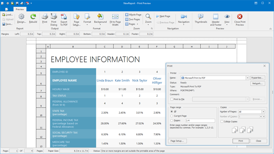Image resolution: width=274 pixels, height=154 pixels.
Task: Click the Fit to Page Width icon
Action: [115, 17]
